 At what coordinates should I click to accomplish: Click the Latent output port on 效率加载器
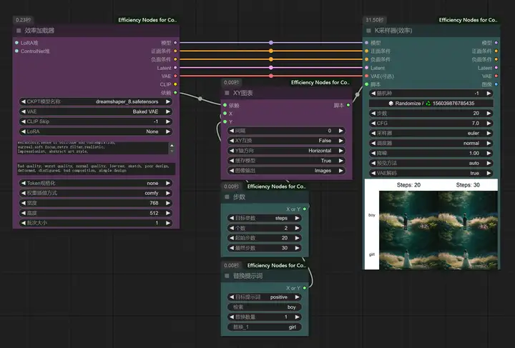(x=175, y=68)
